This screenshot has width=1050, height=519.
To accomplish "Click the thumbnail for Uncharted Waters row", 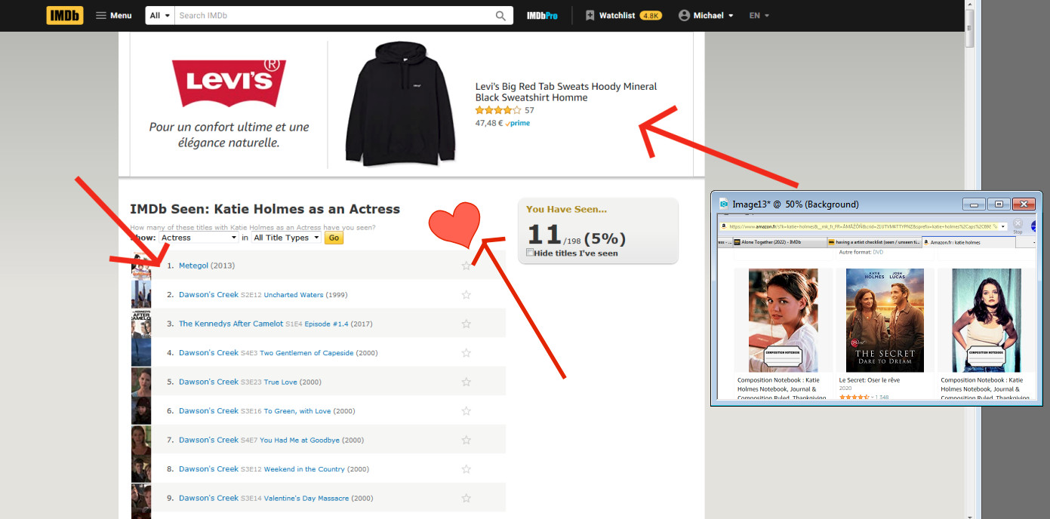I will [141, 295].
